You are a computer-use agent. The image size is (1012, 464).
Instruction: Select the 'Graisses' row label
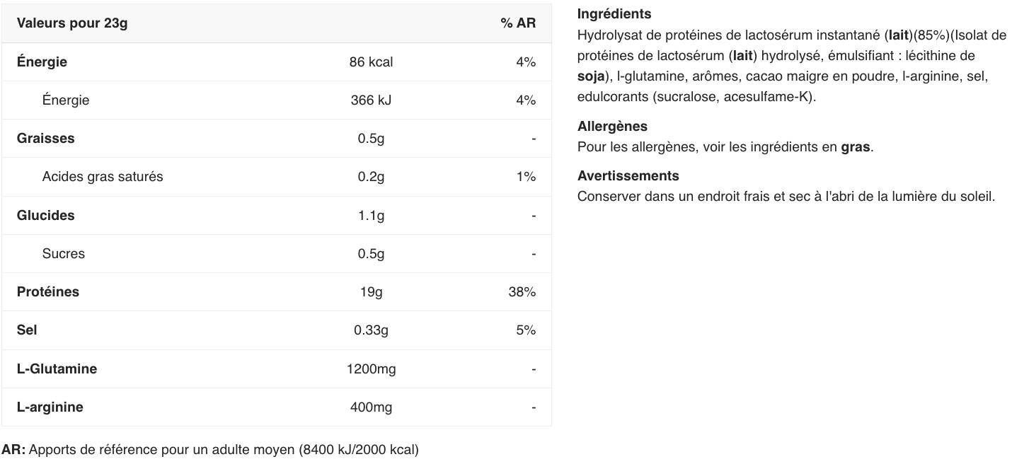pyautogui.click(x=45, y=139)
